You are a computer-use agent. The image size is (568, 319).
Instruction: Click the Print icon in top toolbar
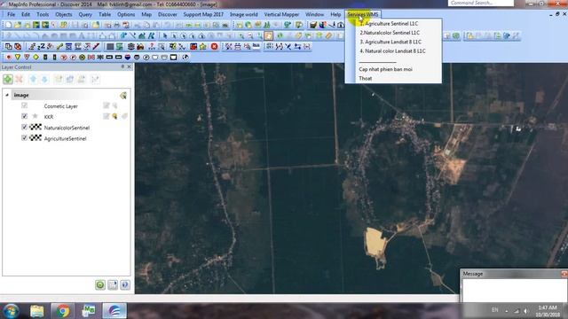point(116,25)
